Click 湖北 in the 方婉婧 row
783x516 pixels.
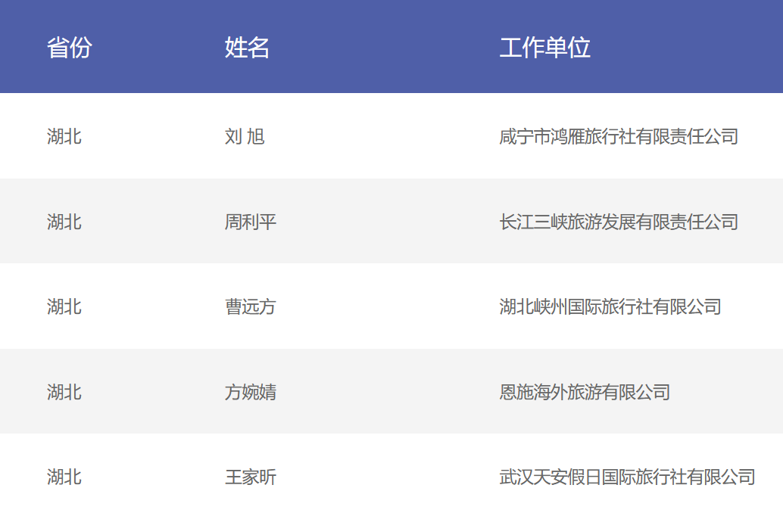coord(64,392)
